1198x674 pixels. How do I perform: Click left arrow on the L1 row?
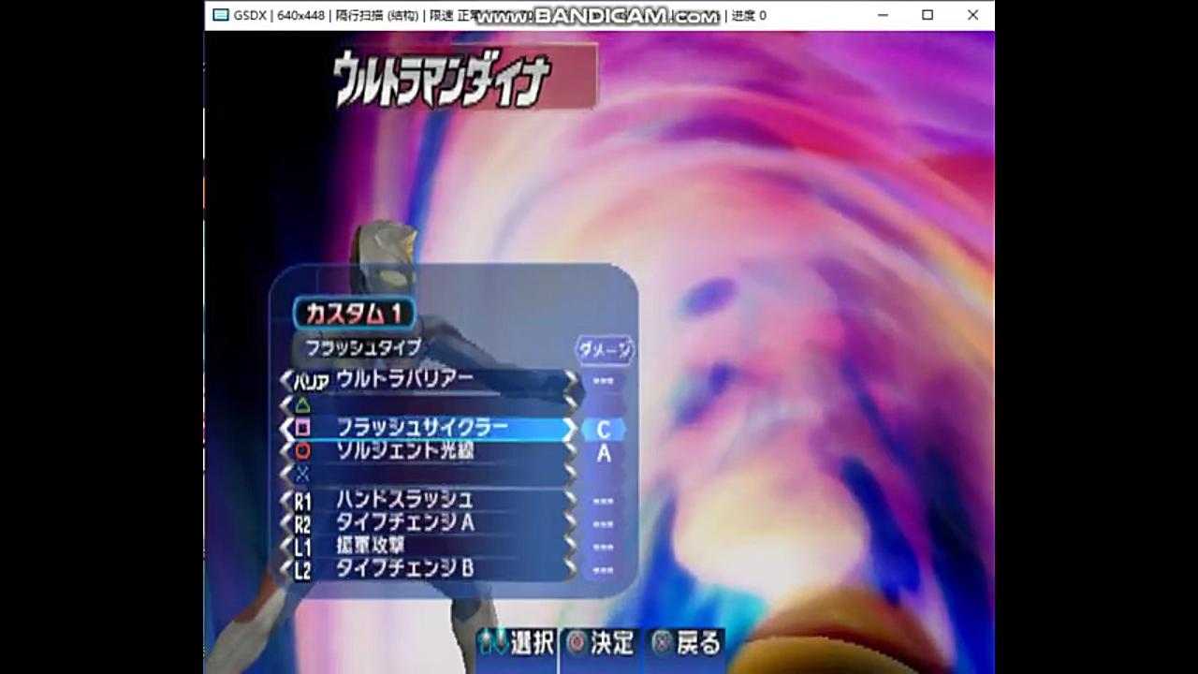pos(285,547)
